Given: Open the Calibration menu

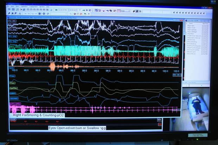Looking at the screenshot, I should pos(24,6).
